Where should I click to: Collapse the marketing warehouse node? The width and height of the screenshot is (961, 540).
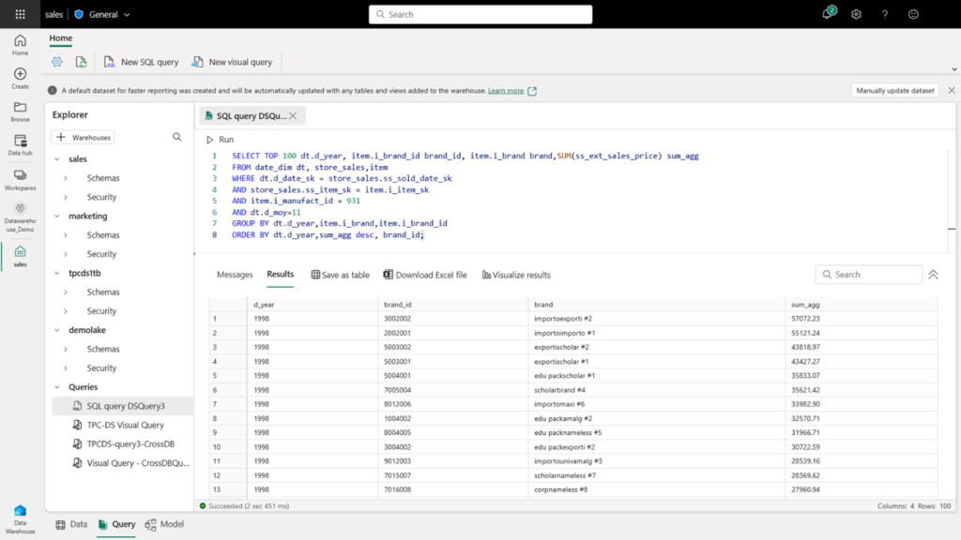point(57,217)
